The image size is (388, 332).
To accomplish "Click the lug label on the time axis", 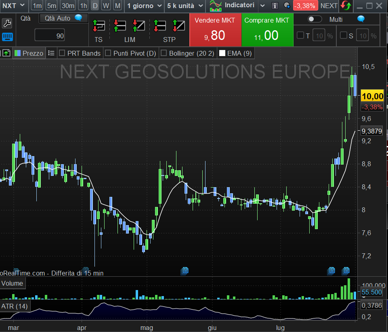I will pos(280,328).
